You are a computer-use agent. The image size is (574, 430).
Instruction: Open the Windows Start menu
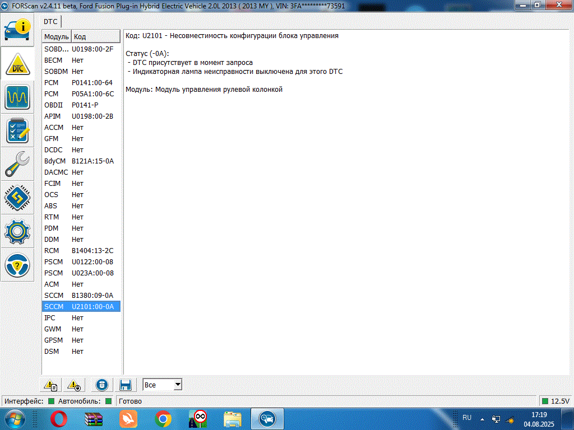14,419
